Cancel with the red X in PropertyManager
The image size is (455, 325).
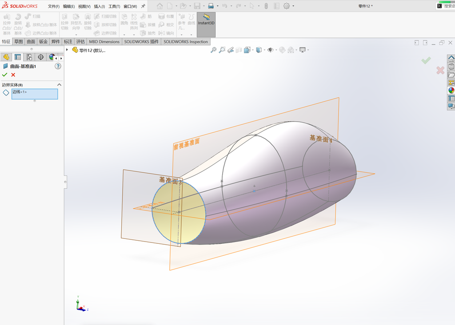13,75
